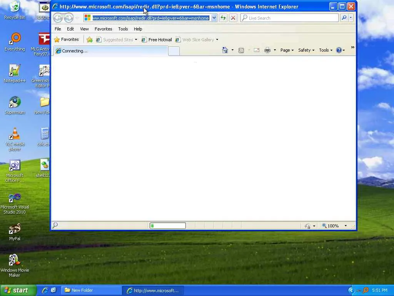The height and width of the screenshot is (296, 394).
Task: Click the Forward navigation arrow button
Action: click(x=68, y=18)
